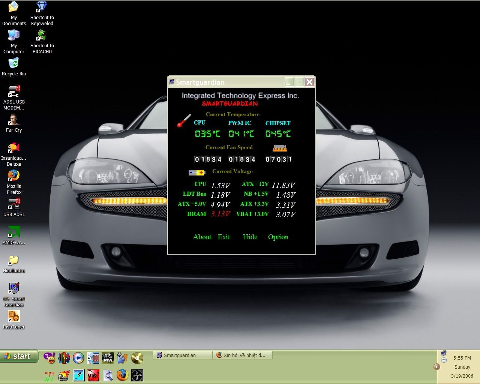The width and height of the screenshot is (480, 384).
Task: Select the Insaniquarium Deluxe desktop icon
Action: coord(14,154)
